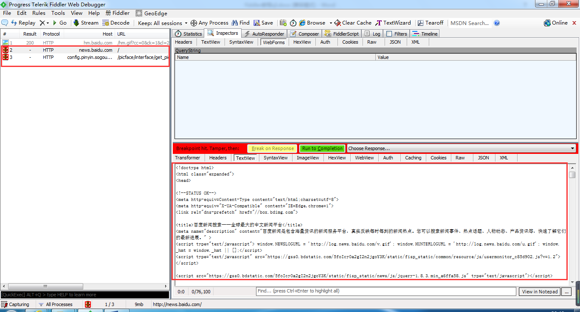The image size is (580, 312).
Task: Select request HexView tab
Action: click(302, 42)
